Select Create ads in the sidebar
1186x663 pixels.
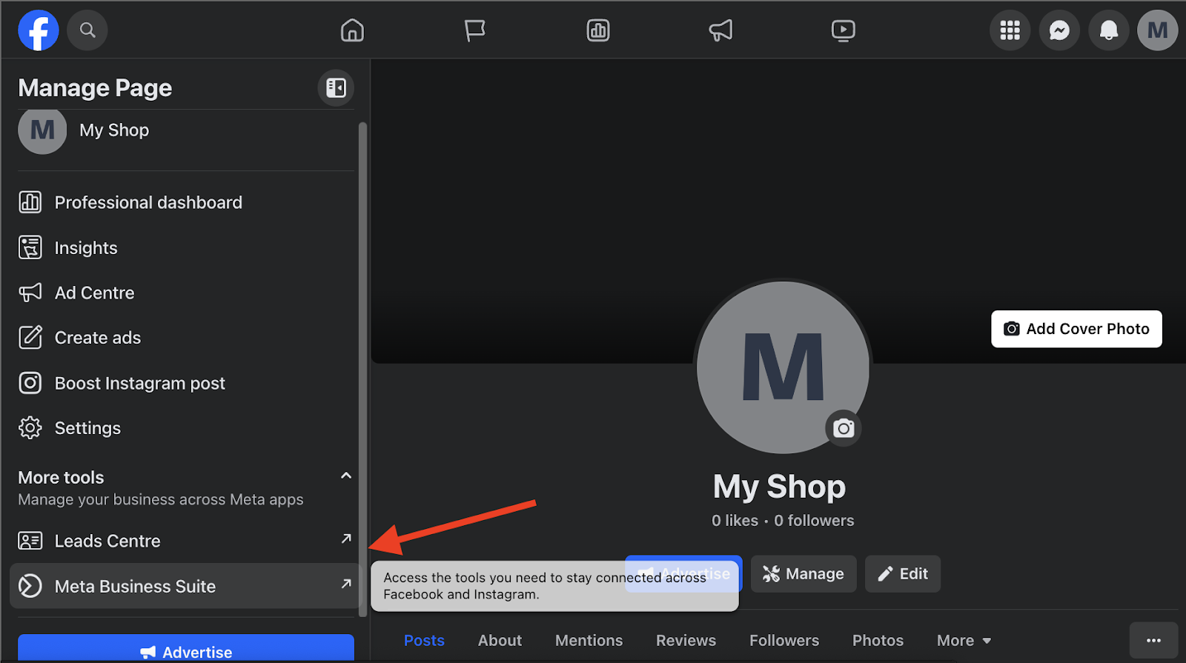(184, 338)
